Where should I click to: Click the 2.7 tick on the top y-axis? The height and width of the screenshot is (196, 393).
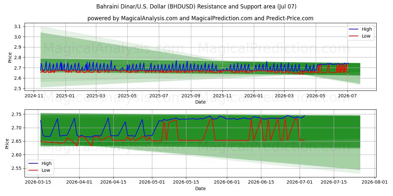(18, 68)
